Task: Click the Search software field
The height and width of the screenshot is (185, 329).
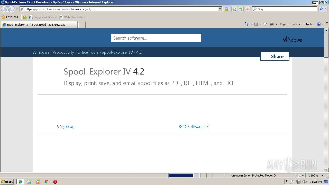Action: click(156, 38)
